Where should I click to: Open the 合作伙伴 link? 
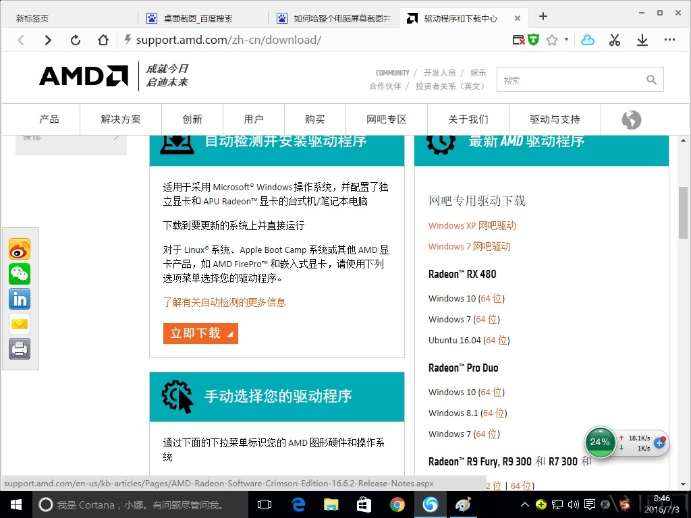385,86
